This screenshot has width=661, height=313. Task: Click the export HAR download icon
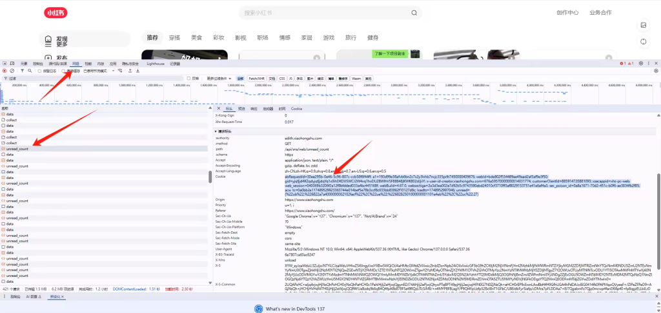pyautogui.click(x=137, y=71)
